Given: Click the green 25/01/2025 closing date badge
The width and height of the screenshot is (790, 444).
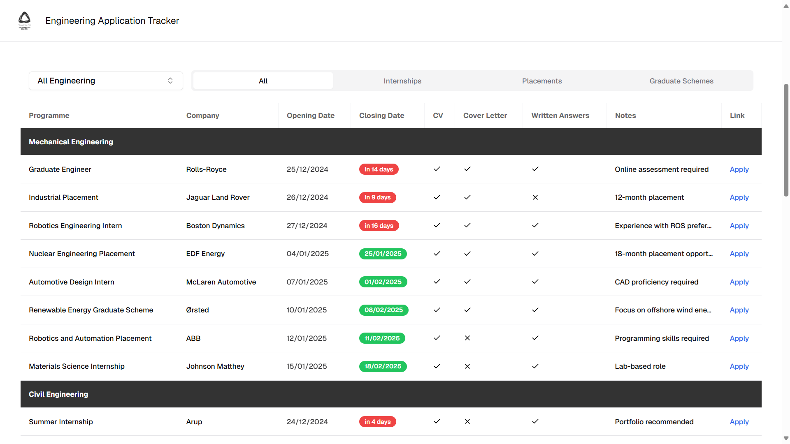Looking at the screenshot, I should (x=383, y=254).
